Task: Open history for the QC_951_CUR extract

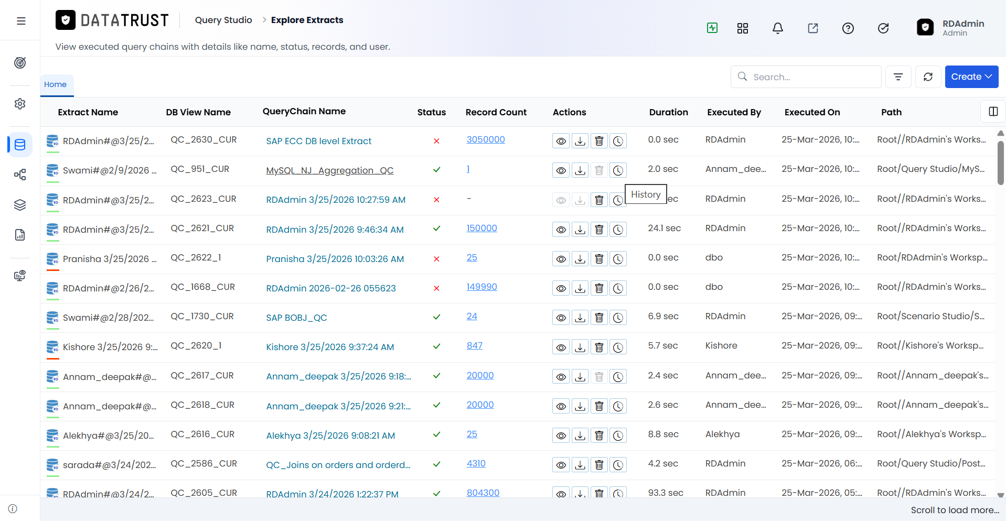Action: 618,170
